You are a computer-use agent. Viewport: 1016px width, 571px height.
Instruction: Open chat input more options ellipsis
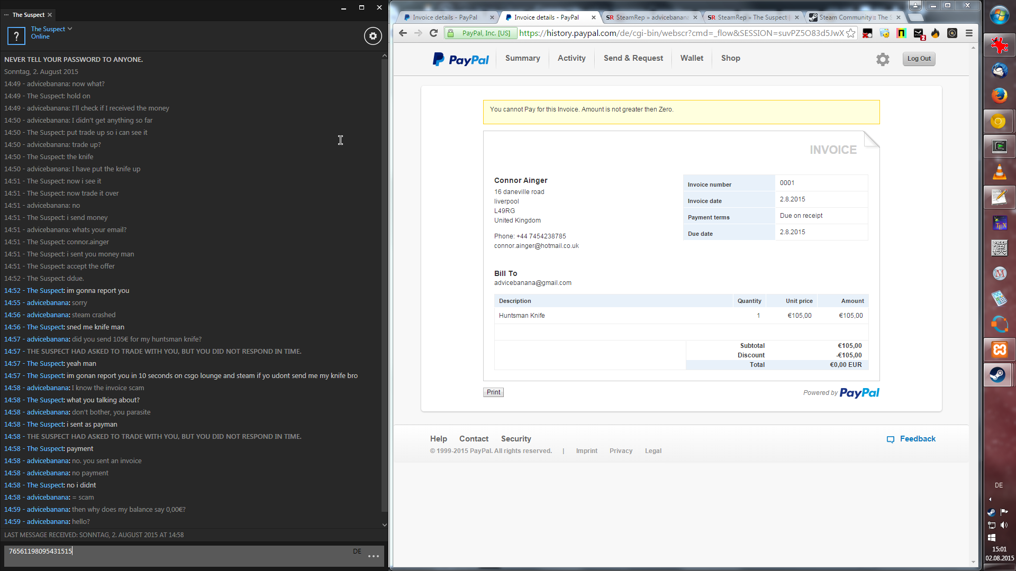(374, 556)
